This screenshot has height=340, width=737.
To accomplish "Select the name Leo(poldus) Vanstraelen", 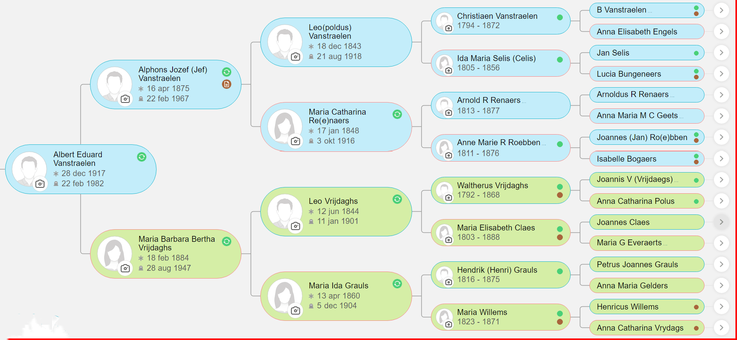I will click(330, 32).
